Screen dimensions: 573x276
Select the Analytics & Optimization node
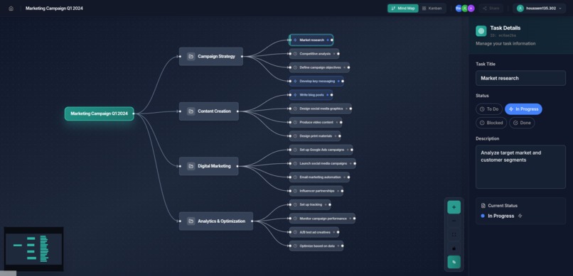click(216, 221)
